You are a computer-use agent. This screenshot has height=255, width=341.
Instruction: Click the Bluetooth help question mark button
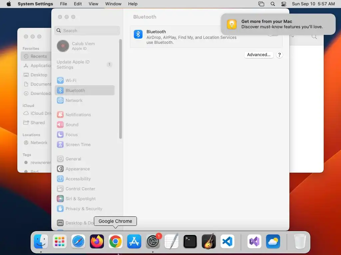coord(279,55)
